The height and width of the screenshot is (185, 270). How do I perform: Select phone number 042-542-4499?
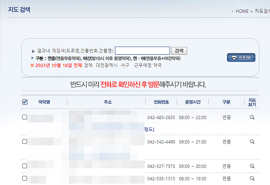click(x=161, y=142)
